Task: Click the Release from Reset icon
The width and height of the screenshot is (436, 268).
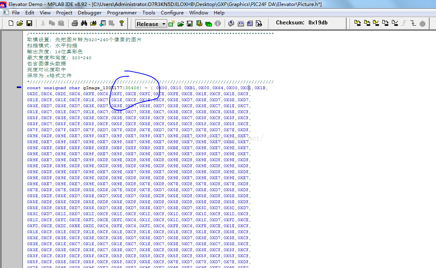Action: (x=404, y=23)
